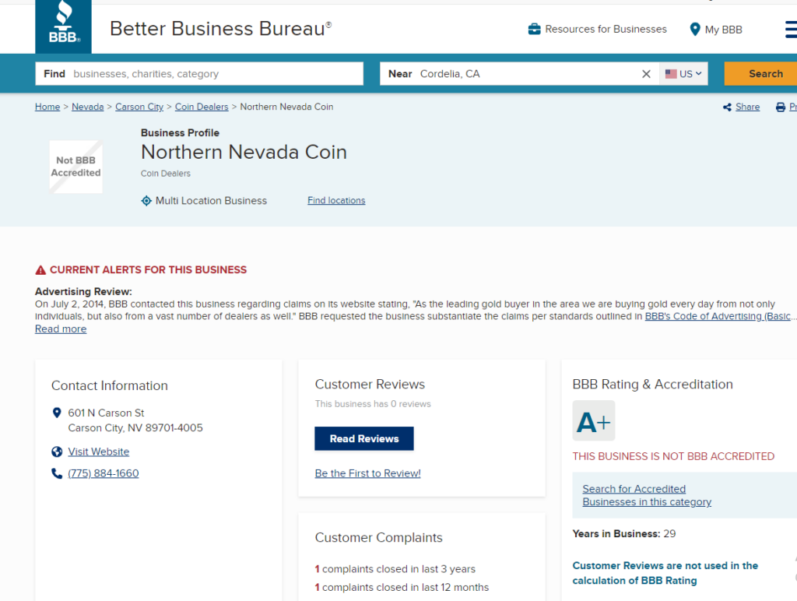Click 'This business has 0 reviews' text
Screen dimensions: 797x601
(x=373, y=404)
